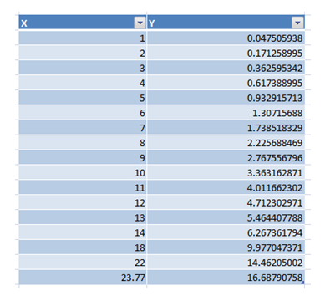Select cell with X value 13
This screenshot has width=325, height=306.
83,217
